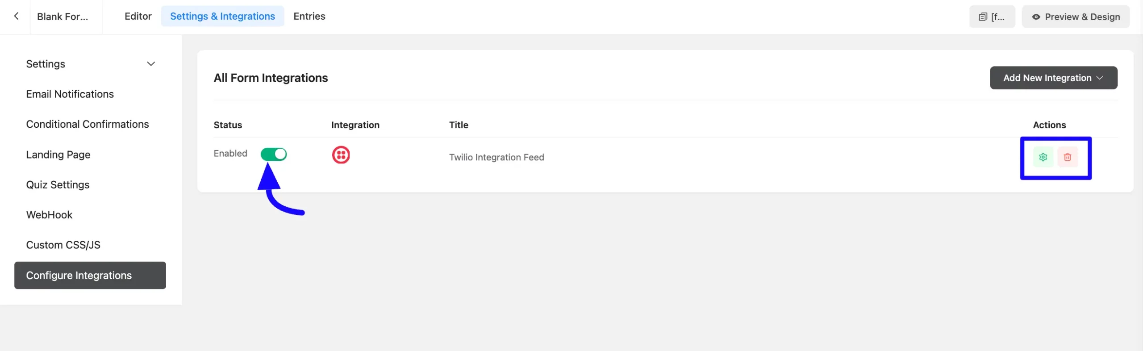The height and width of the screenshot is (351, 1143).
Task: Open the gear settings for Twilio feed
Action: pos(1043,157)
